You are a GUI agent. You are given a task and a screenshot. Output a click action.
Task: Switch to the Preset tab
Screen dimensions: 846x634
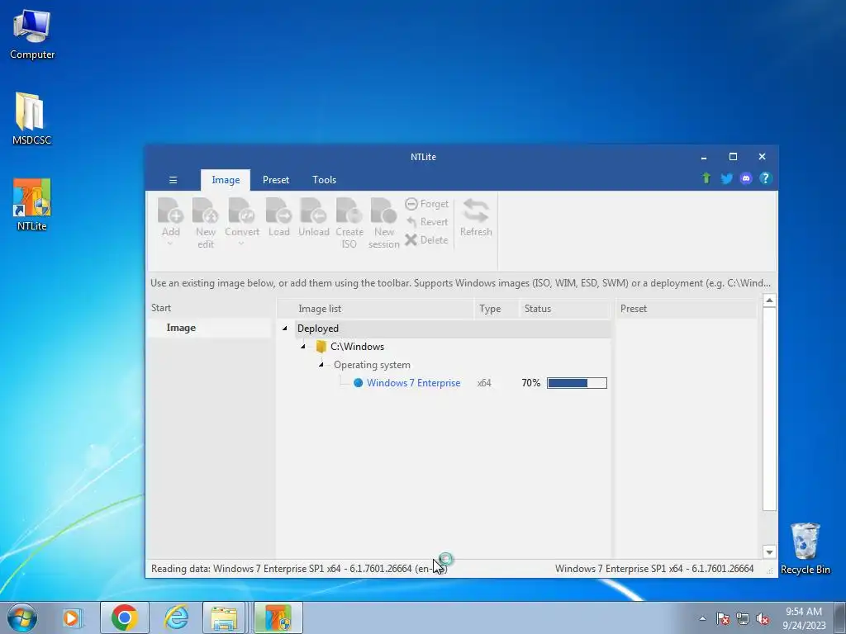[276, 180]
